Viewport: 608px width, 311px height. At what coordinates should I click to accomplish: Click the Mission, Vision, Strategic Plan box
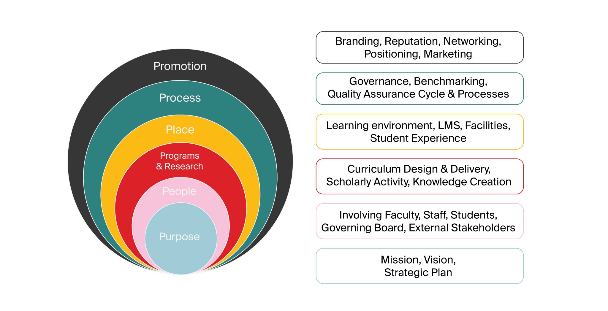coord(419,266)
